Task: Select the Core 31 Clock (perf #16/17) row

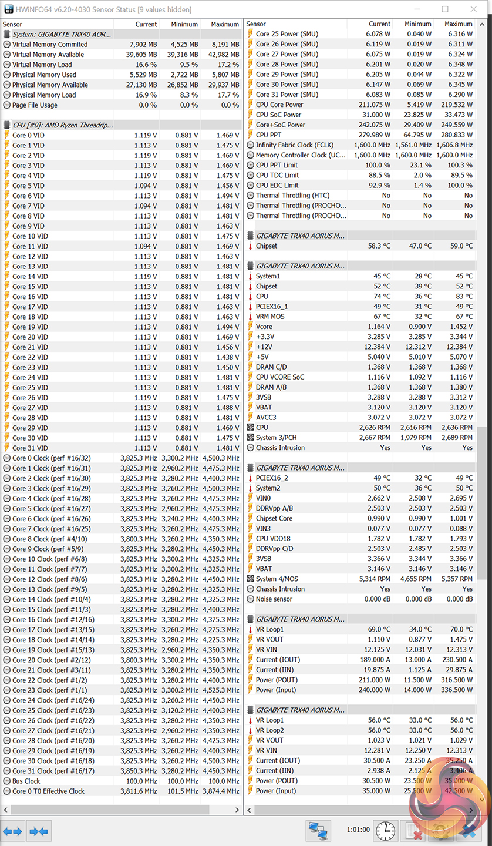Action: pyautogui.click(x=122, y=771)
